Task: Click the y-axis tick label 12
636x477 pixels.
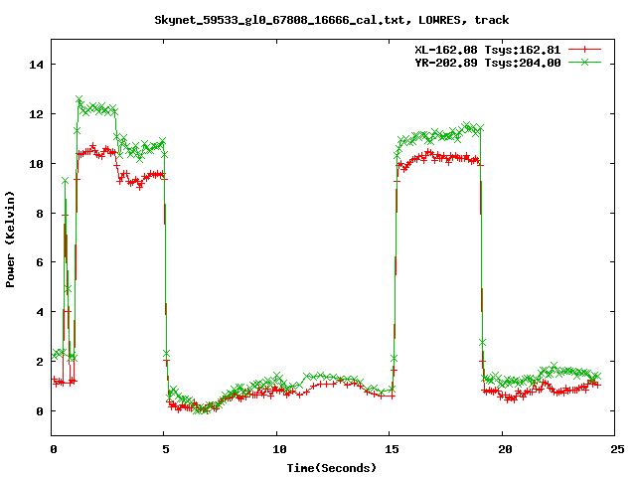Action: tap(36, 114)
